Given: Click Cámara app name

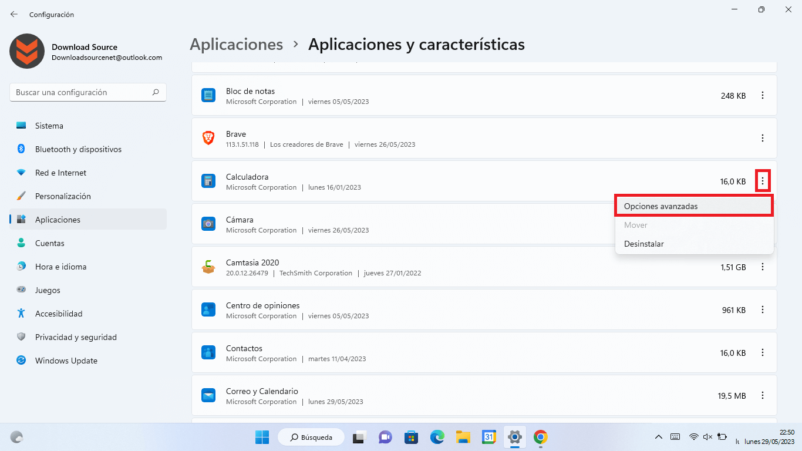Looking at the screenshot, I should click(240, 220).
